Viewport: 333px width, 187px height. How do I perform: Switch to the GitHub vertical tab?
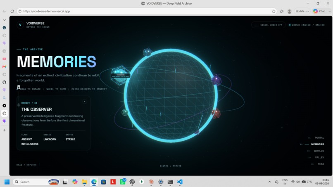[4, 82]
